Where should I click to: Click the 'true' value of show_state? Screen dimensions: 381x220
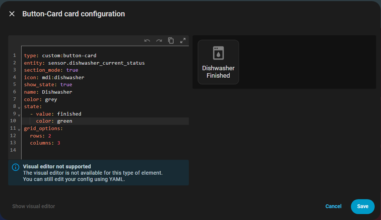coord(66,85)
